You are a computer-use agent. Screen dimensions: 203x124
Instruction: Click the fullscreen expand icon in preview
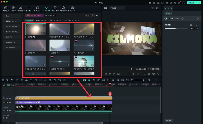coord(157,74)
